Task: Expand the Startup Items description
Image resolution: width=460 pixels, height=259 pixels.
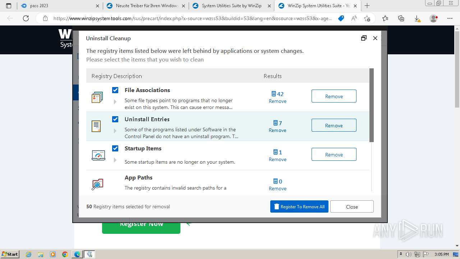Action: [115, 160]
